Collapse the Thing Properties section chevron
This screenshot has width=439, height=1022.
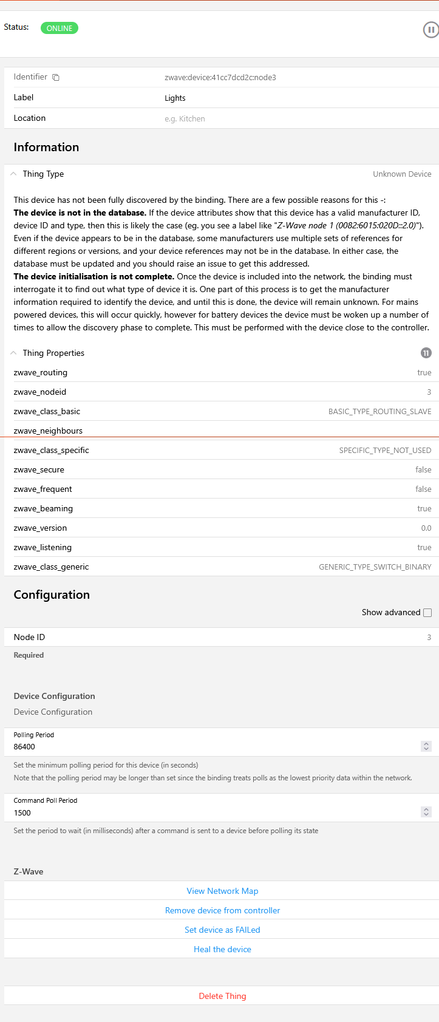tap(13, 353)
